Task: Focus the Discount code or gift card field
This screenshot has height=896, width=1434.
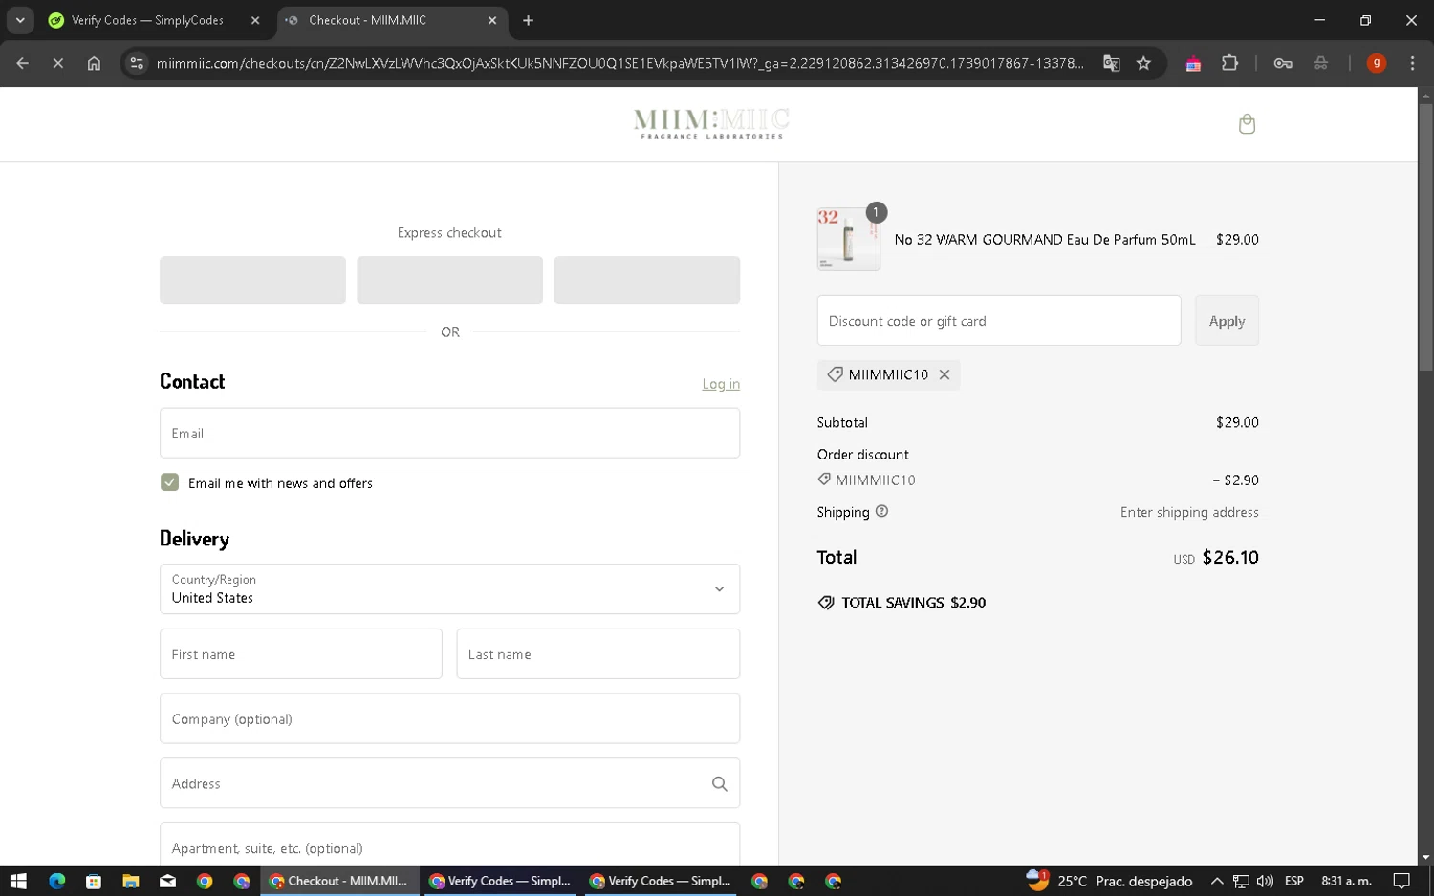Action: tap(999, 321)
